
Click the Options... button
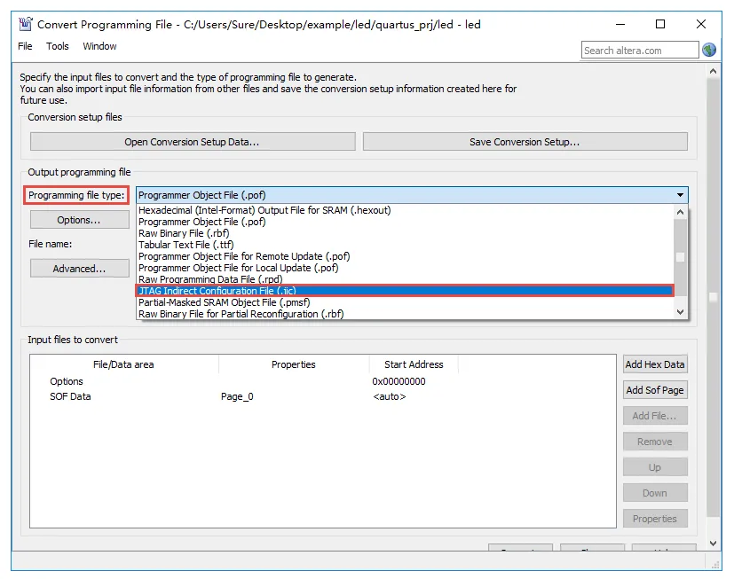(79, 220)
